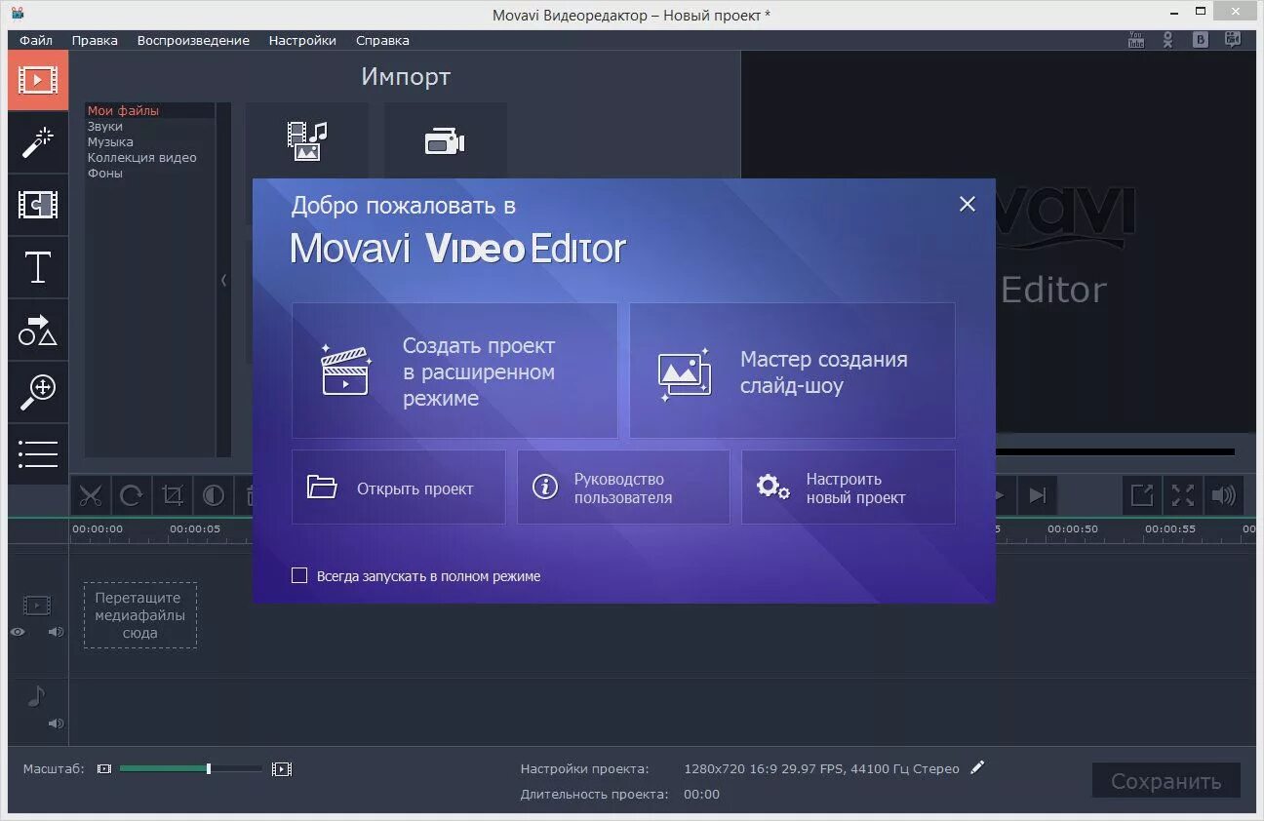
Task: Click the preview volume speaker icon
Action: click(1224, 495)
